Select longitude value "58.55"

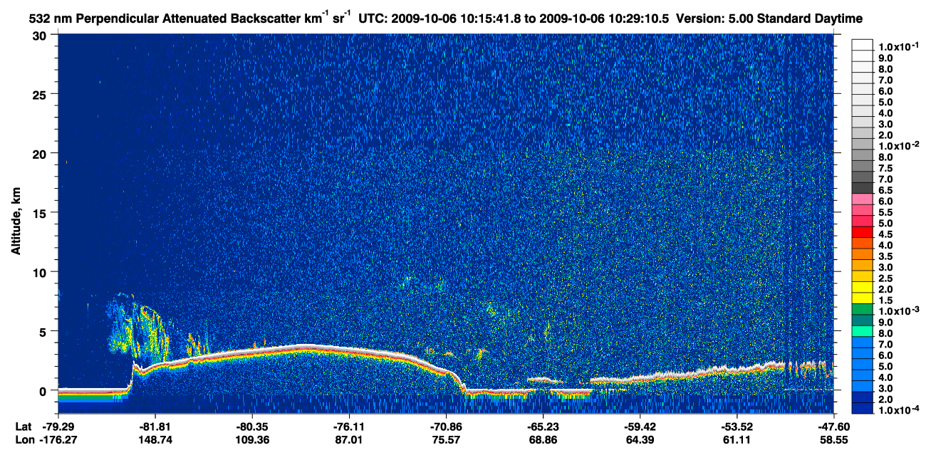[833, 439]
